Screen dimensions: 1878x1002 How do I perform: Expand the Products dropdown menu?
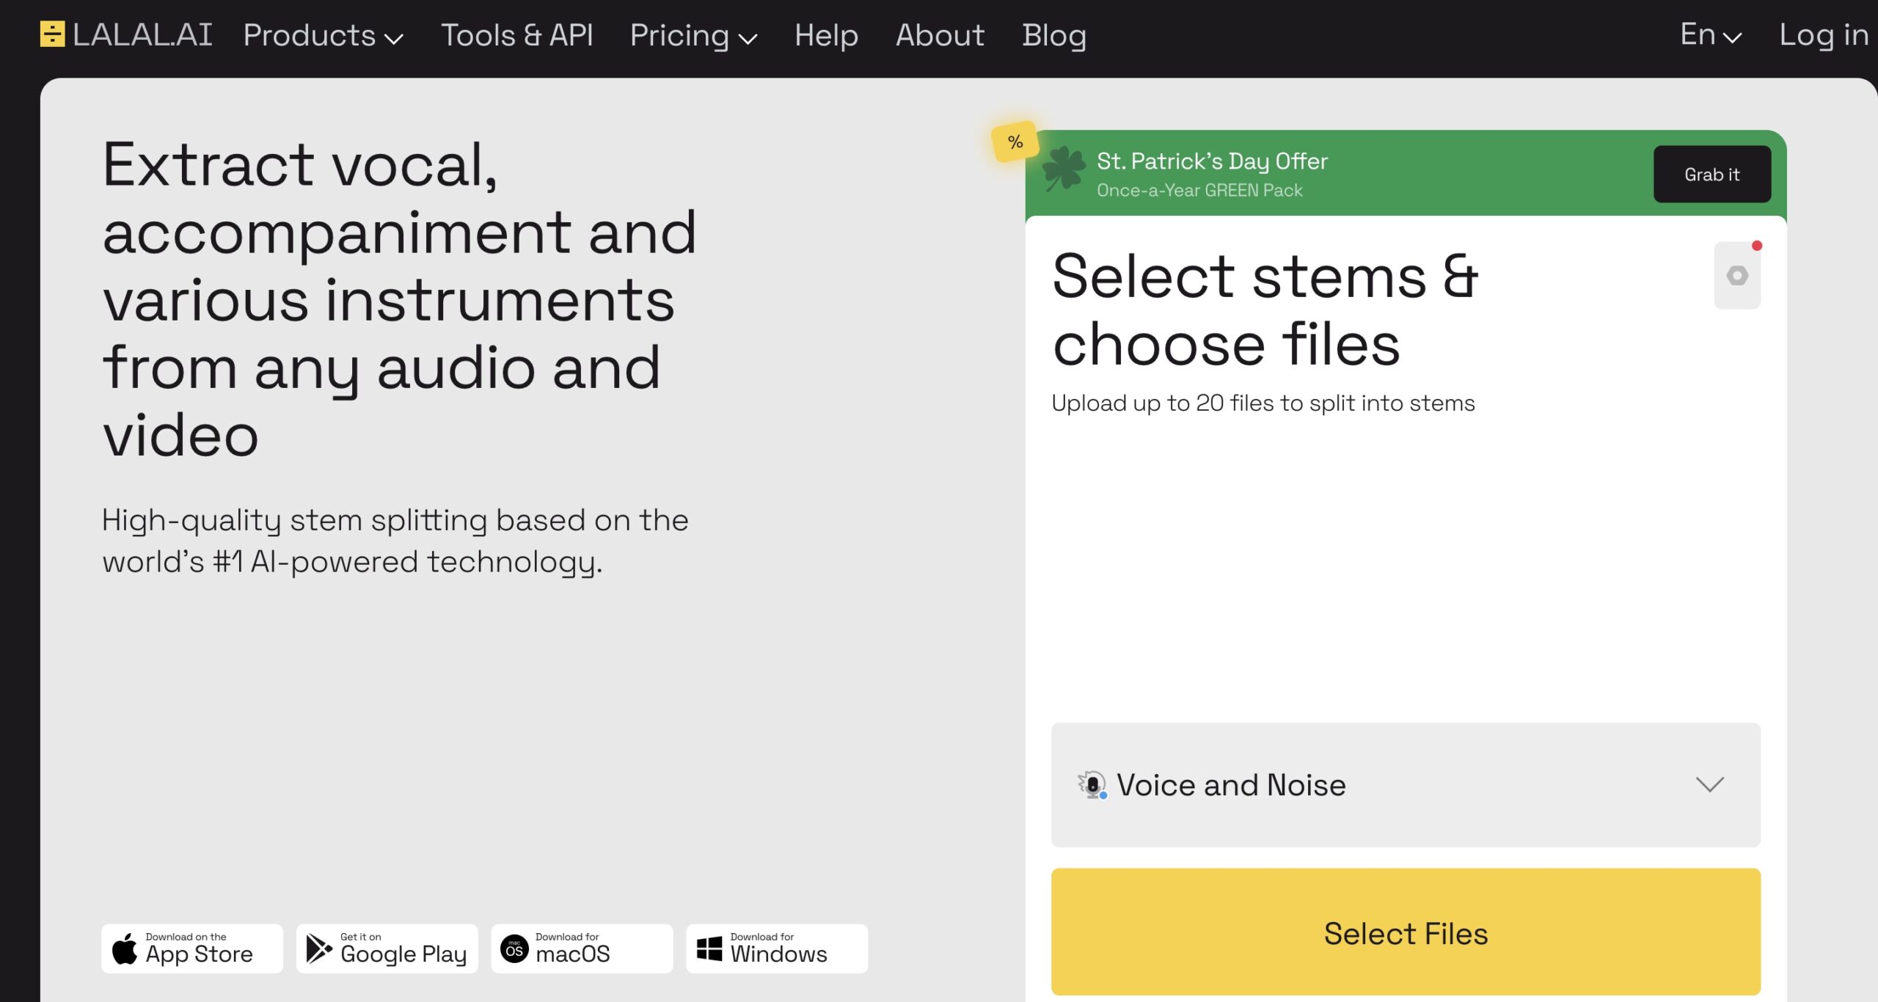(323, 35)
